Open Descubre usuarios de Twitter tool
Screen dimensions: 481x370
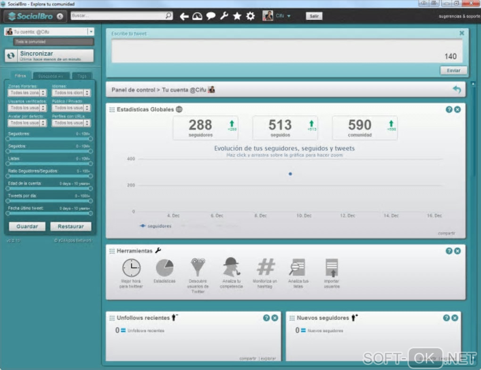click(x=198, y=276)
